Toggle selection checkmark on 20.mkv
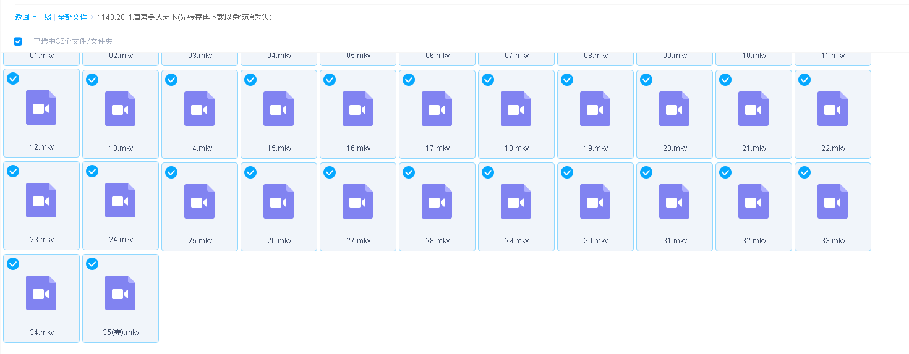Image resolution: width=909 pixels, height=354 pixels. [x=646, y=80]
